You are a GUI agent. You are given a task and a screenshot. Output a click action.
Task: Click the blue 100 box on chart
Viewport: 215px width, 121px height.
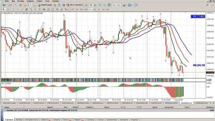pos(194,16)
